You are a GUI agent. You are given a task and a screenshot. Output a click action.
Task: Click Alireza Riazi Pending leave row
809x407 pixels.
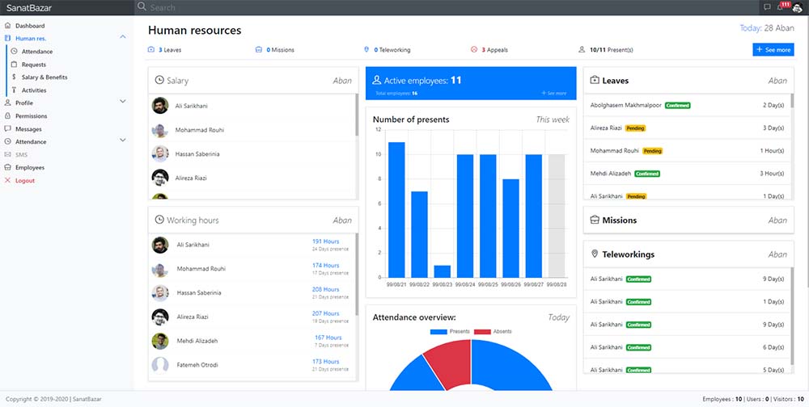[687, 128]
